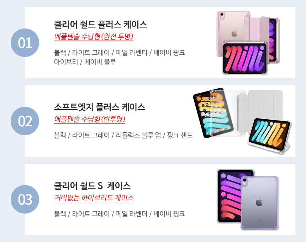Select the 소프트엣지 플러스 케이스 title
This screenshot has height=242, width=306.
100,107
